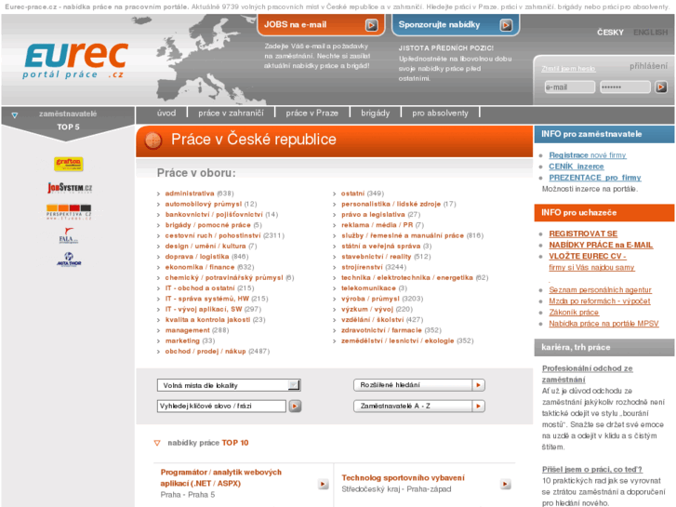Image resolution: width=676 pixels, height=507 pixels.
Task: Switch language to ČESKY
Action: (x=610, y=33)
